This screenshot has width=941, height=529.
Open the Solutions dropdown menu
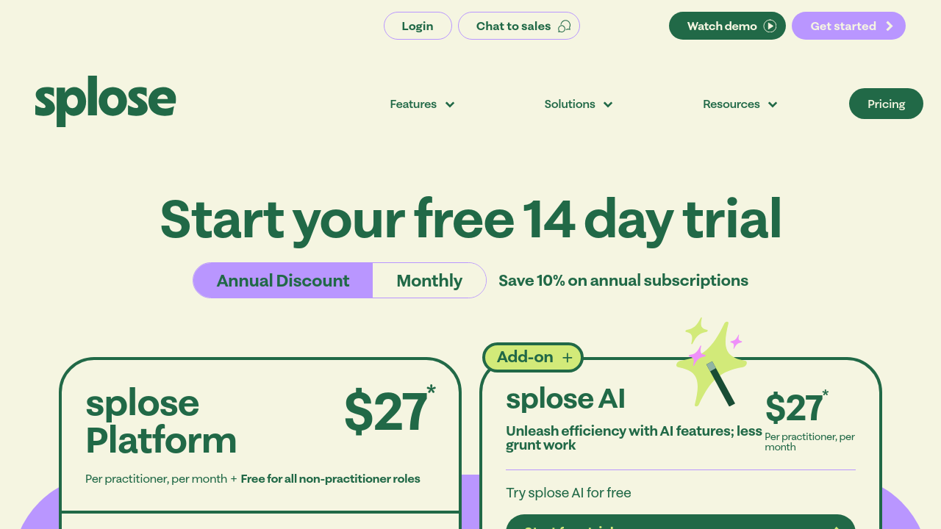[578, 104]
